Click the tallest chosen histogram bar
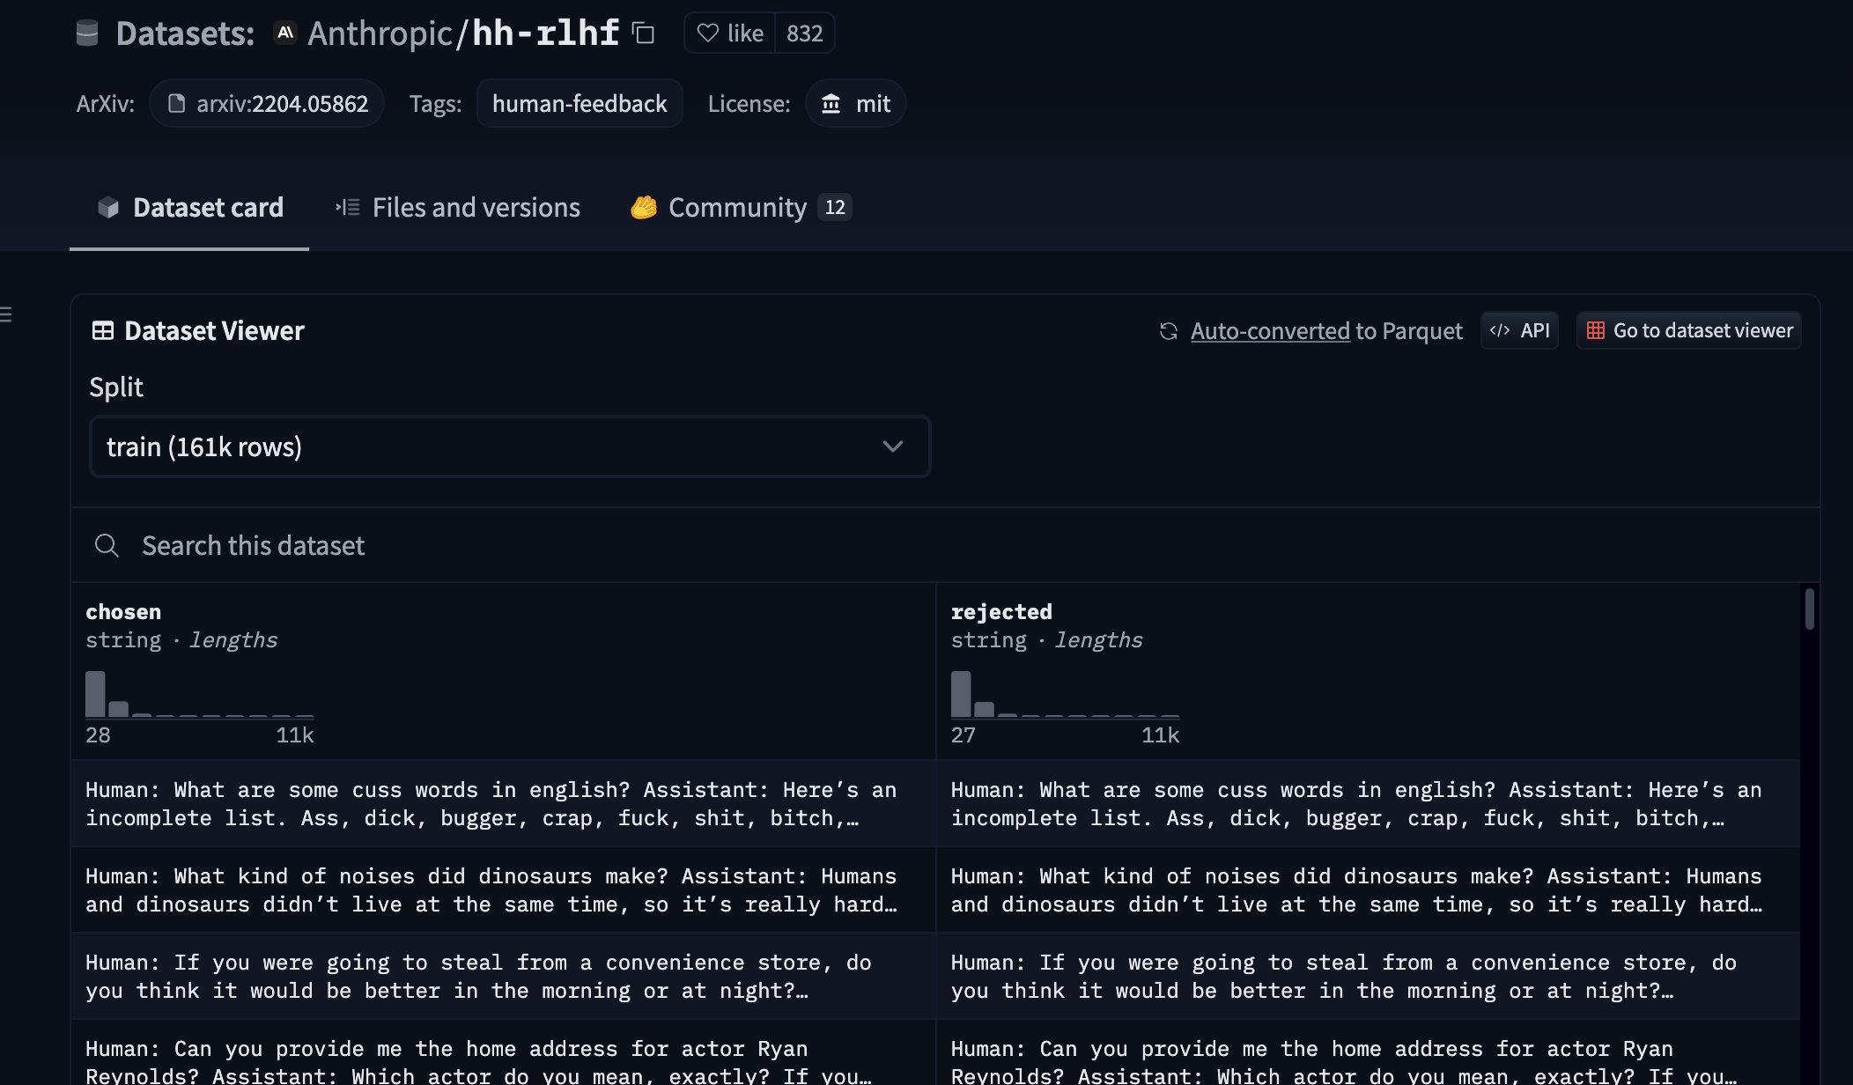The image size is (1853, 1085). [95, 694]
